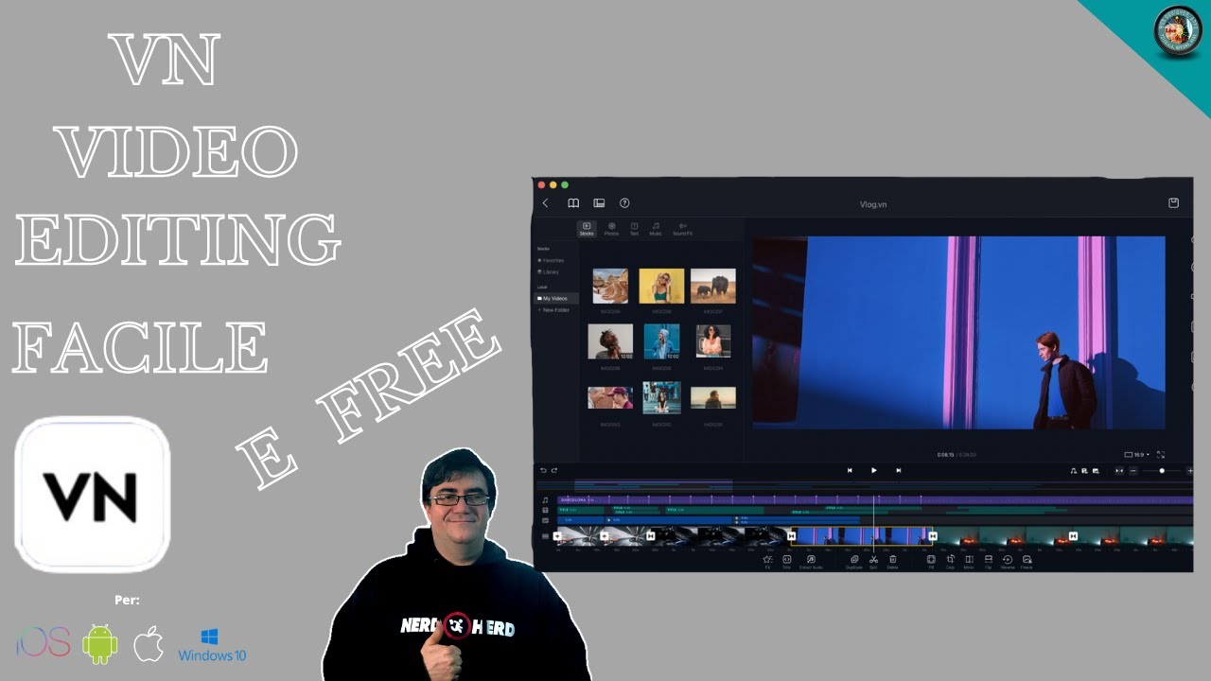Select Favorites in the sidebar
The image size is (1211, 681).
pyautogui.click(x=551, y=260)
